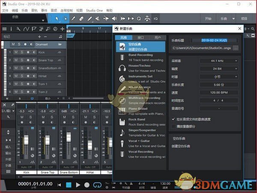Mute mixer channel 1 Kick
This screenshot has width=257, height=193.
coord(22,117)
